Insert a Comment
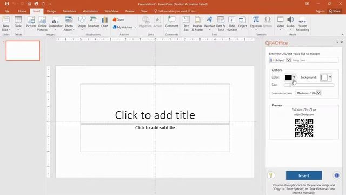The width and height of the screenshot is (346, 195). pyautogui.click(x=172, y=22)
